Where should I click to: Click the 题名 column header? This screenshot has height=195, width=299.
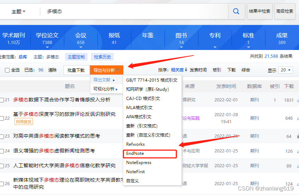click(70, 86)
